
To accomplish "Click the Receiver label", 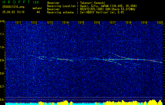I will click(53, 9).
